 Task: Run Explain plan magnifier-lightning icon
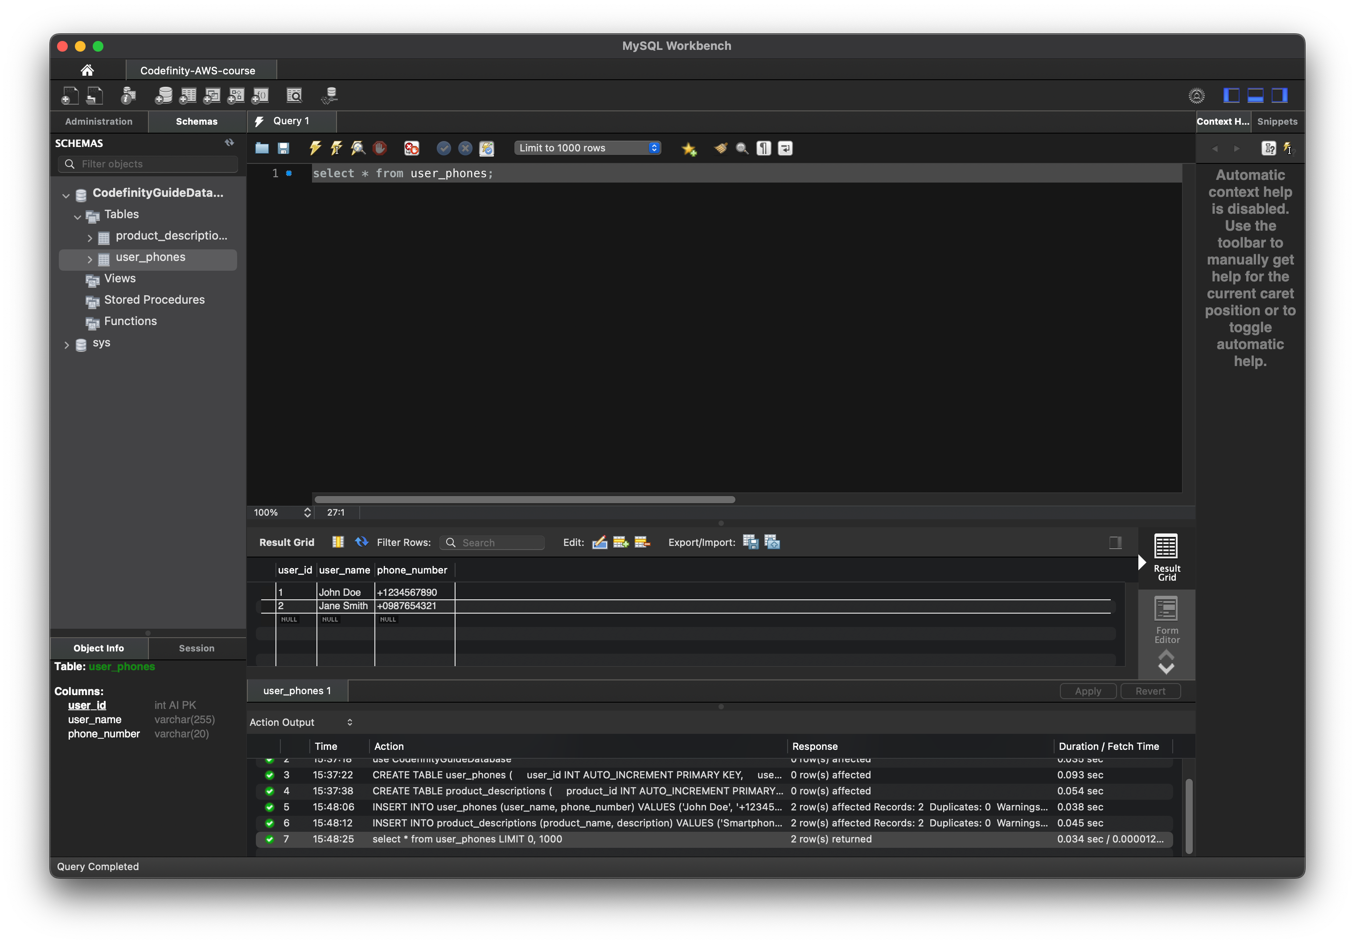click(357, 148)
